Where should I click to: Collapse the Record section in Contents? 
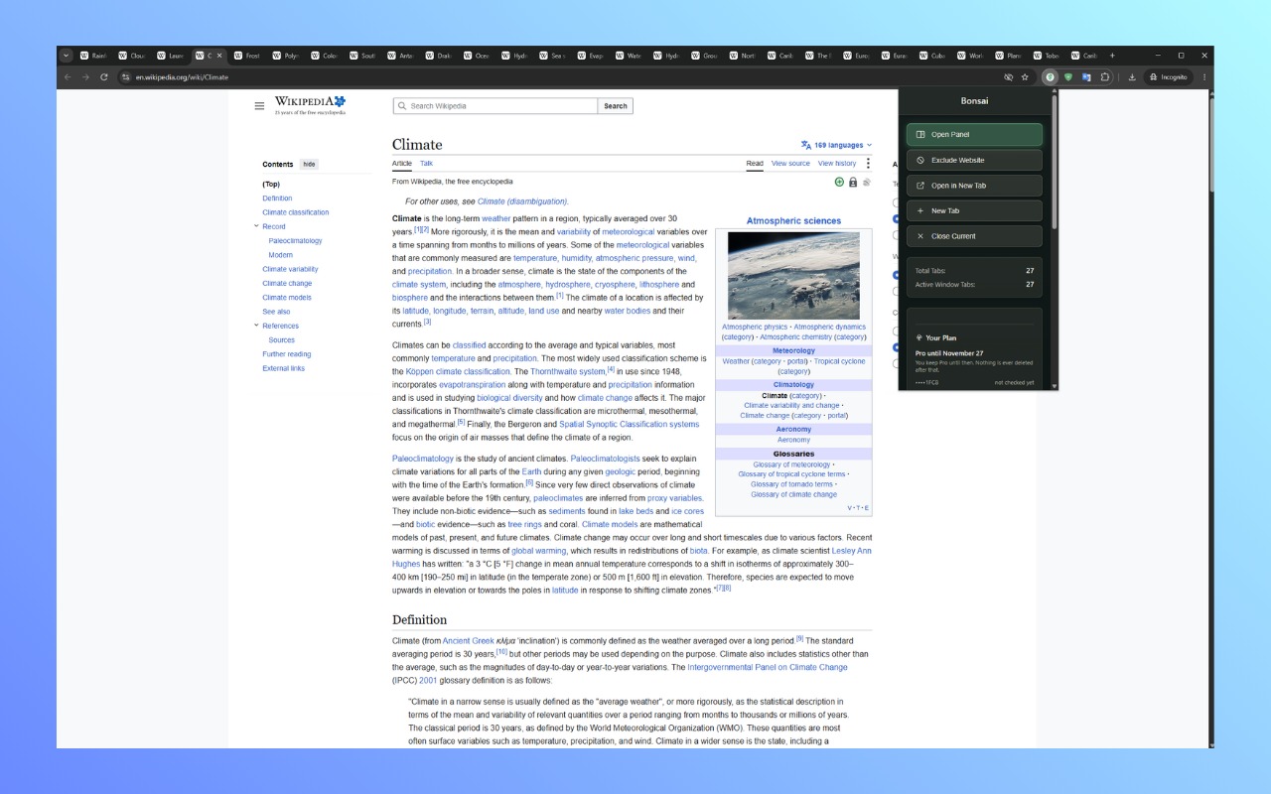click(x=256, y=226)
